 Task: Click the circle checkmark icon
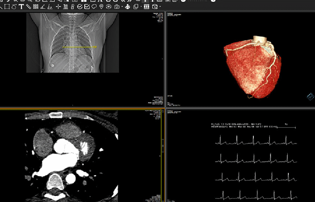tap(80, 7)
